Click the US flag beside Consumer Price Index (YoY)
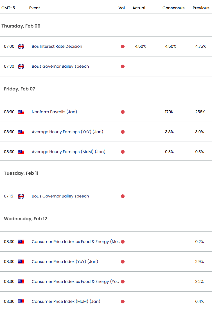 [x=21, y=262]
